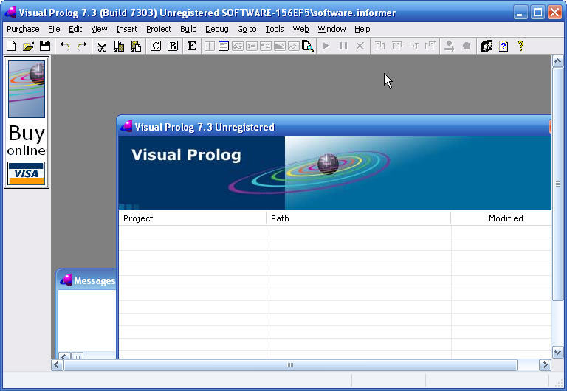The width and height of the screenshot is (567, 391).
Task: Open the Purchase menu
Action: tap(23, 29)
